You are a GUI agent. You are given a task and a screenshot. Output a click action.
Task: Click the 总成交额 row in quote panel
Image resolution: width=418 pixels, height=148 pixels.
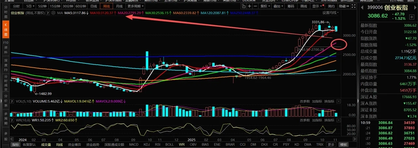pyautogui.click(x=388, y=58)
